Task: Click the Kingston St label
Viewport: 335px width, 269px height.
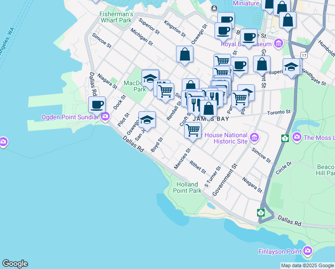Action: pyautogui.click(x=175, y=29)
